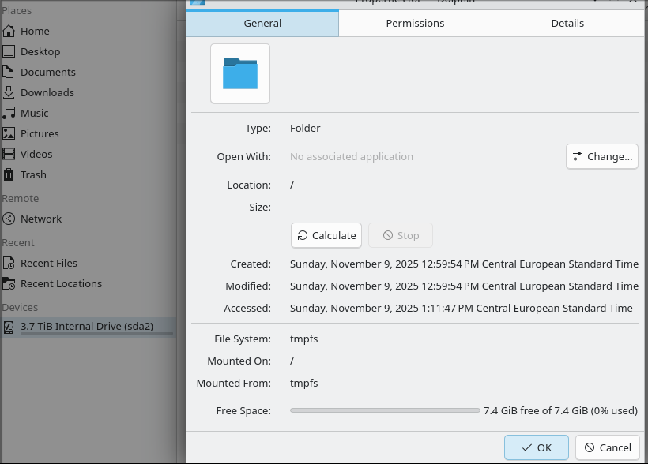This screenshot has height=464, width=648.
Task: Click the Recent Locations folder icon
Action: 9,283
